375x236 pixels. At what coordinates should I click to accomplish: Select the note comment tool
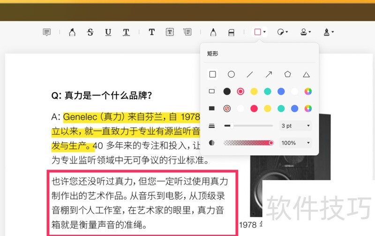click(46, 32)
